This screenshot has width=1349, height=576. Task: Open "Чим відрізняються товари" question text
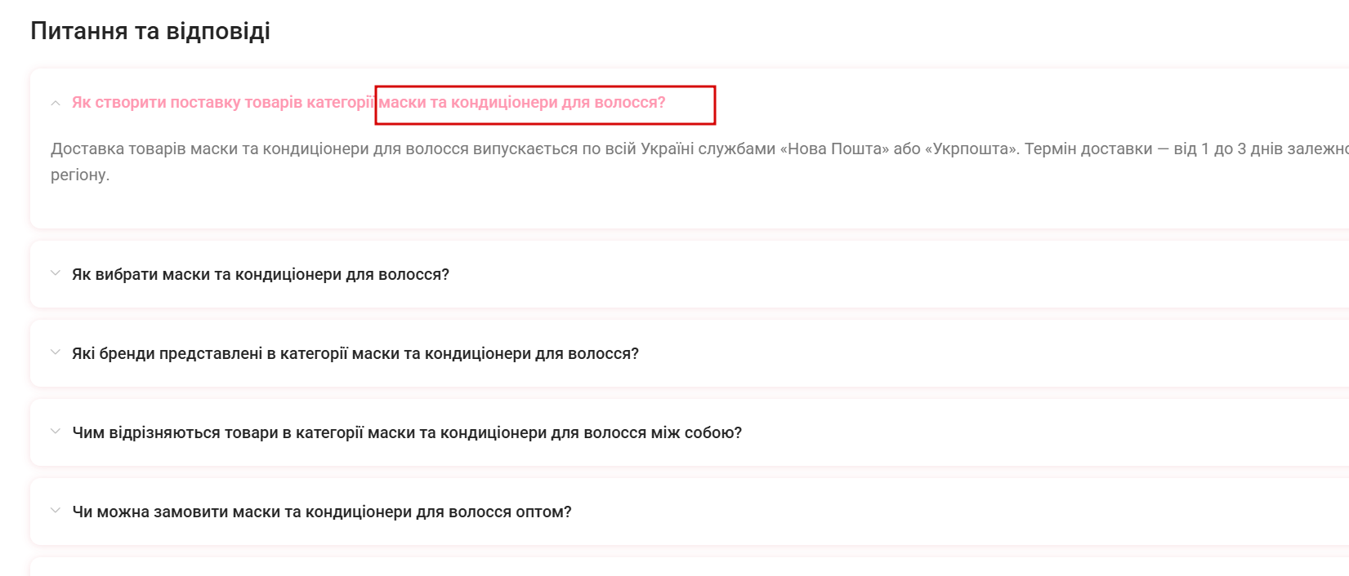tap(406, 433)
